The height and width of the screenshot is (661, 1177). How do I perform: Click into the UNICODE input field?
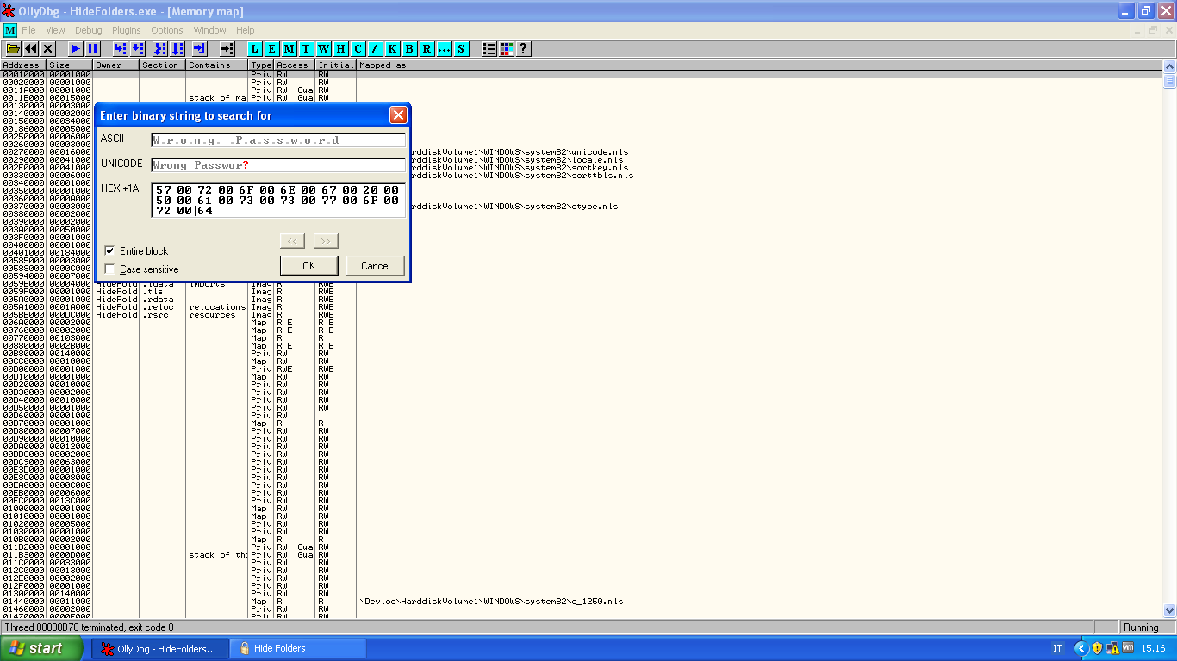point(278,164)
